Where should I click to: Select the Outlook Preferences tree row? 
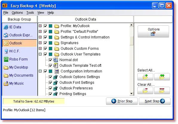76,88
